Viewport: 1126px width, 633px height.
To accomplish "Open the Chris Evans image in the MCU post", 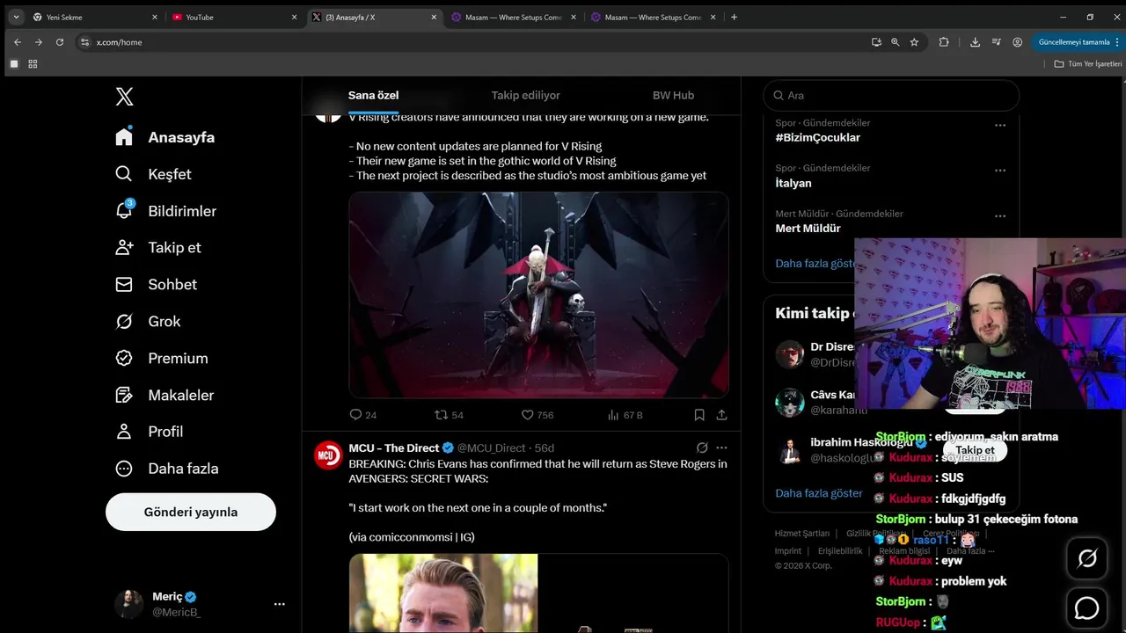I will 443,593.
